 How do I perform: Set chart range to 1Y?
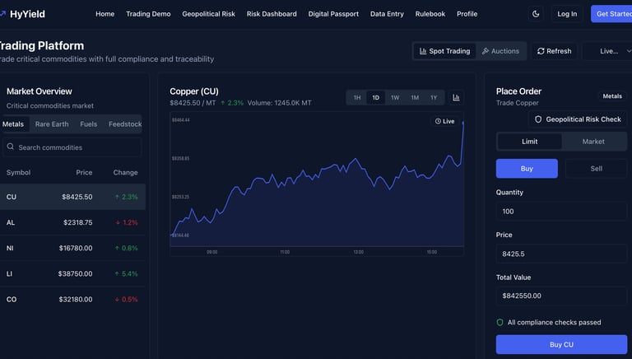pyautogui.click(x=434, y=98)
